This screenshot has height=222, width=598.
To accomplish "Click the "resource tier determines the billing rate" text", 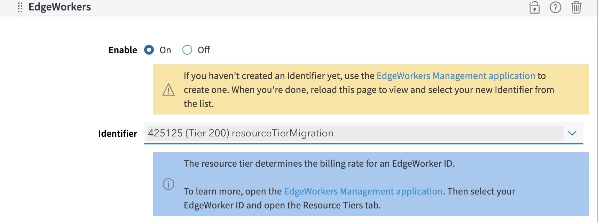I will (319, 164).
